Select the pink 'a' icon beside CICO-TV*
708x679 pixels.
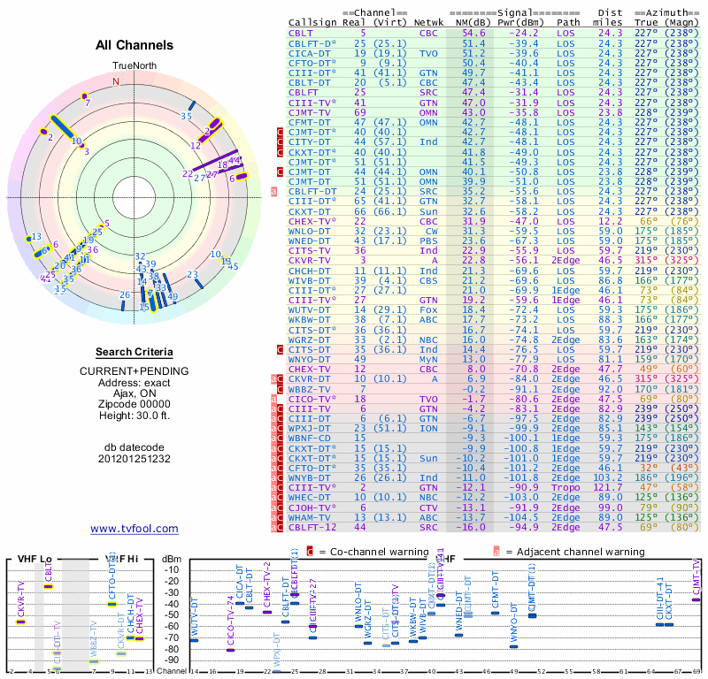click(x=273, y=400)
